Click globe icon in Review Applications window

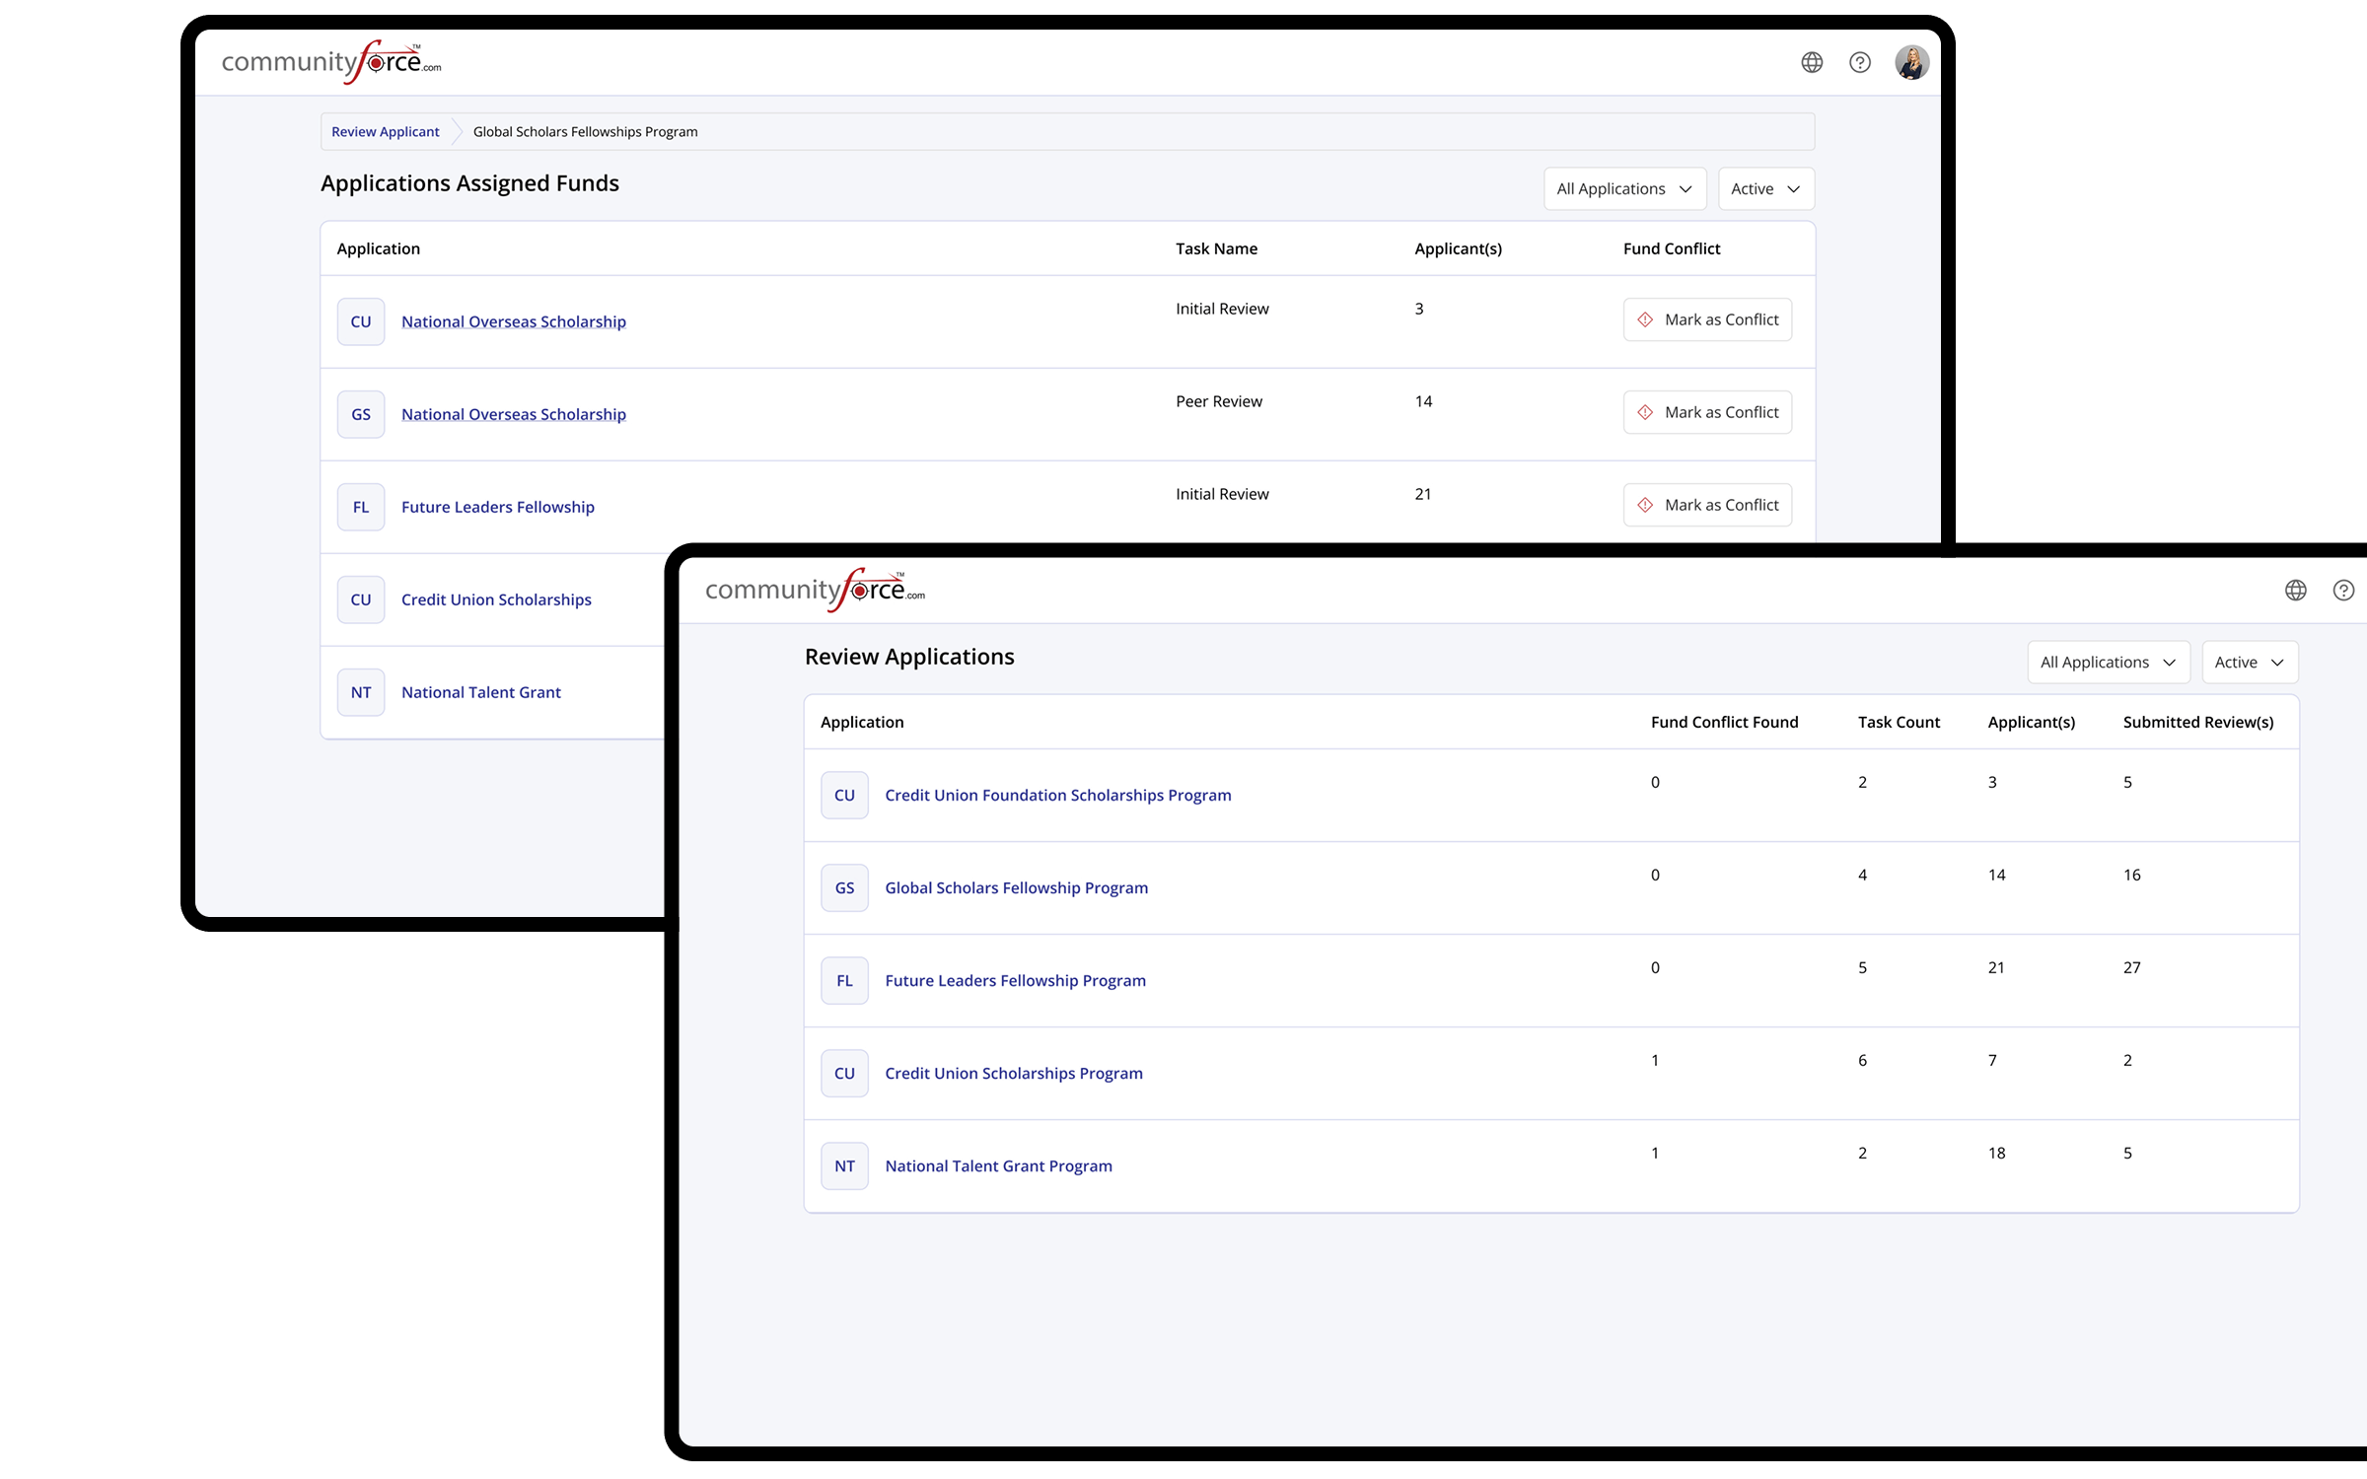(2296, 590)
